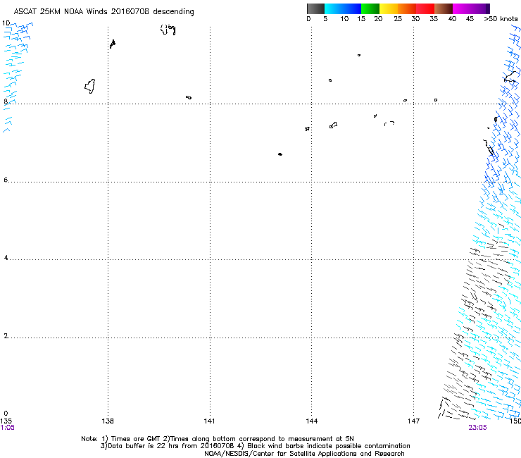This screenshot has height=458, width=521.
Task: Click the longitude label '141'
Action: pyautogui.click(x=209, y=421)
